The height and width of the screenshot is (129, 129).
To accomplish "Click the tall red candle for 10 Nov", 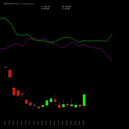I will tap(10, 74).
